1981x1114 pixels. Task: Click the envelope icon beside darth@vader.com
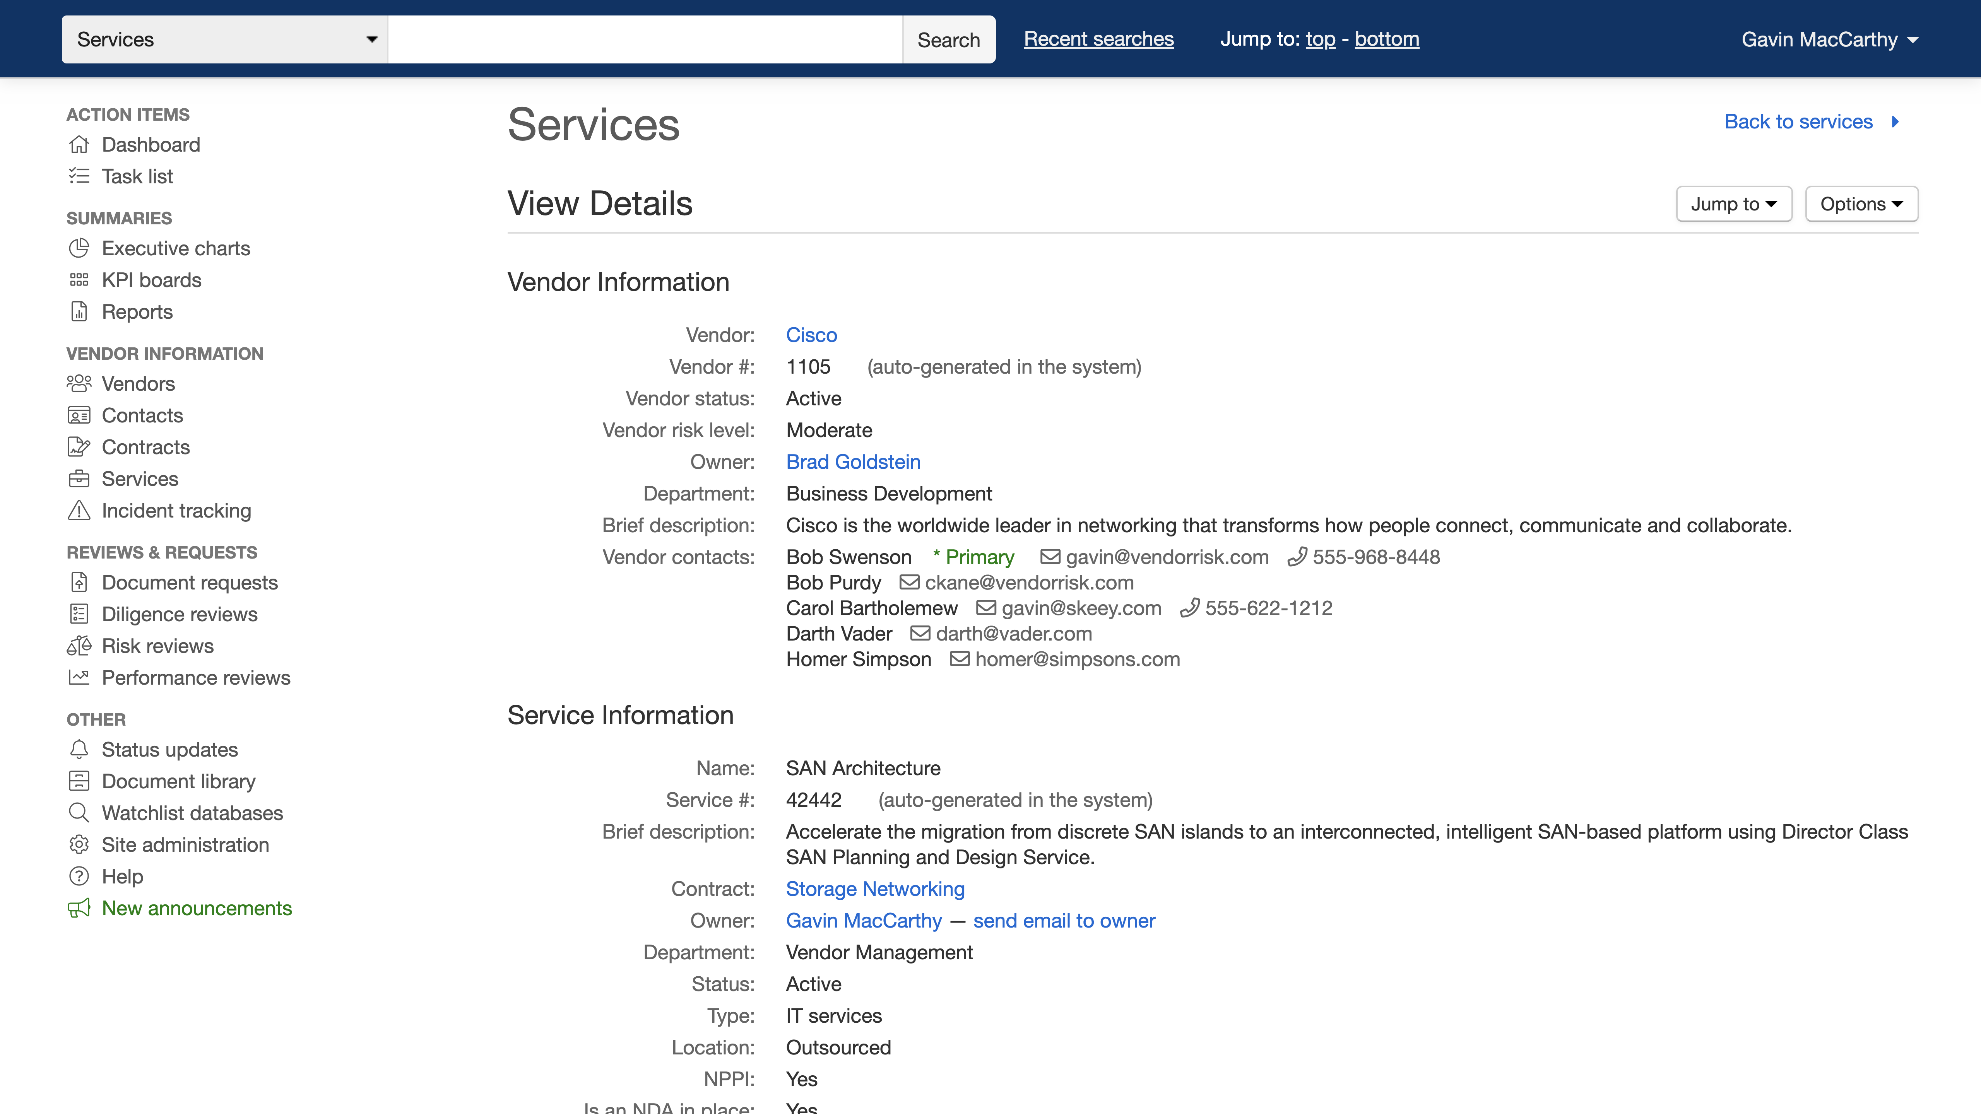920,633
